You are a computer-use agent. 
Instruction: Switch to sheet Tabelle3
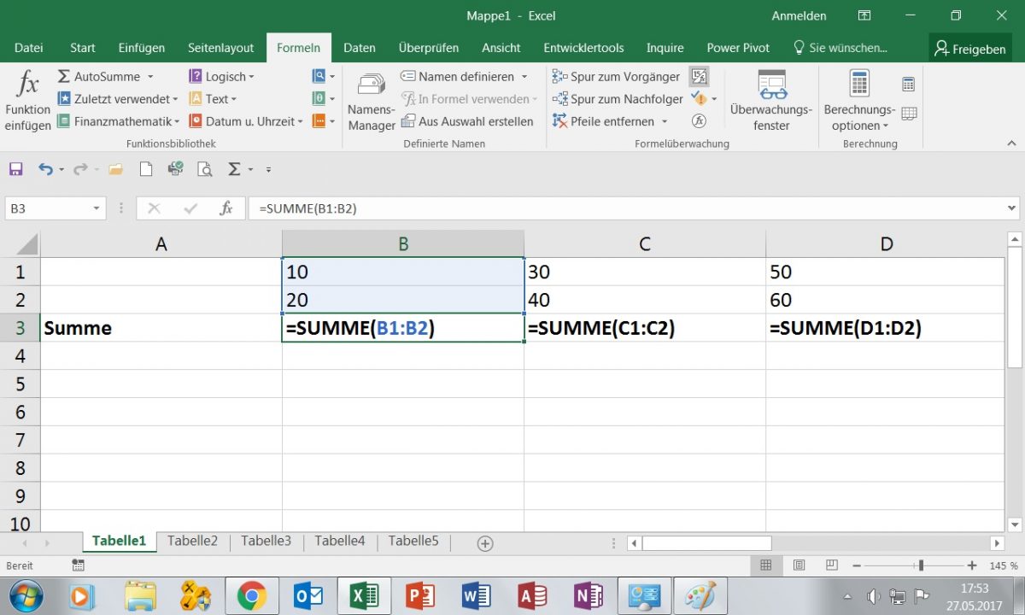(266, 541)
